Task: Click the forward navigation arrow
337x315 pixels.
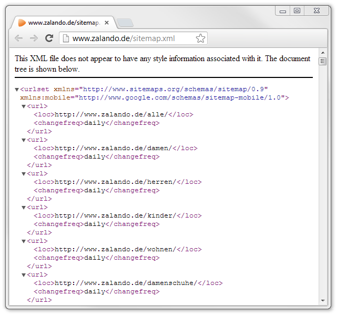Action: [x=34, y=38]
